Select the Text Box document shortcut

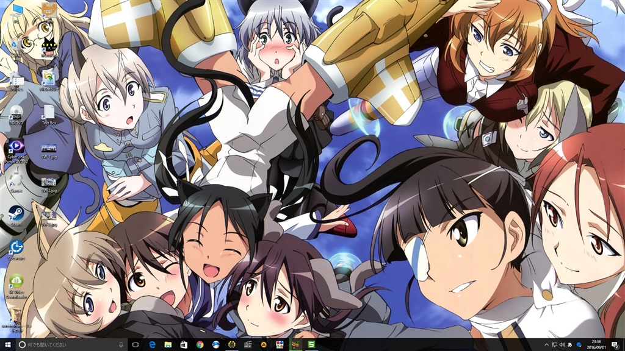coord(49,115)
